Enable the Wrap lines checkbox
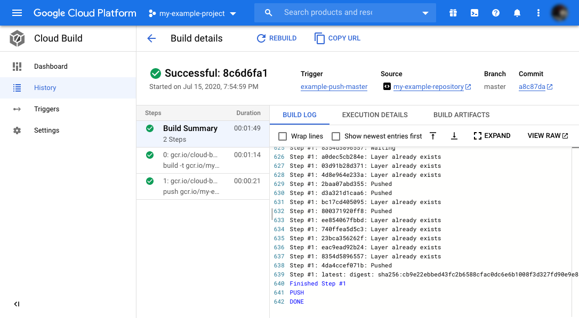Image resolution: width=579 pixels, height=318 pixels. [x=283, y=136]
